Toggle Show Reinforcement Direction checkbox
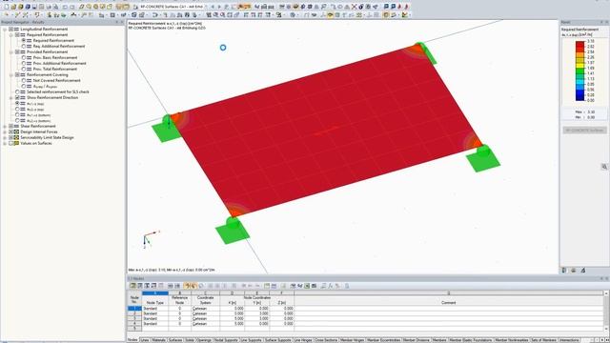610x343 pixels. pyautogui.click(x=17, y=97)
